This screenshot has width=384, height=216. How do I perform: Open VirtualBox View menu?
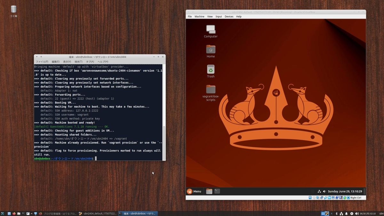210,17
